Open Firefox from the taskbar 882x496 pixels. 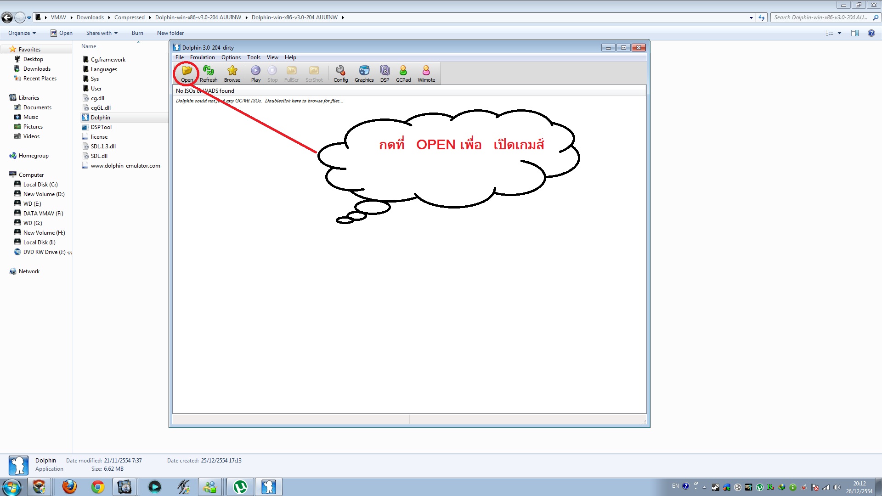click(x=69, y=487)
